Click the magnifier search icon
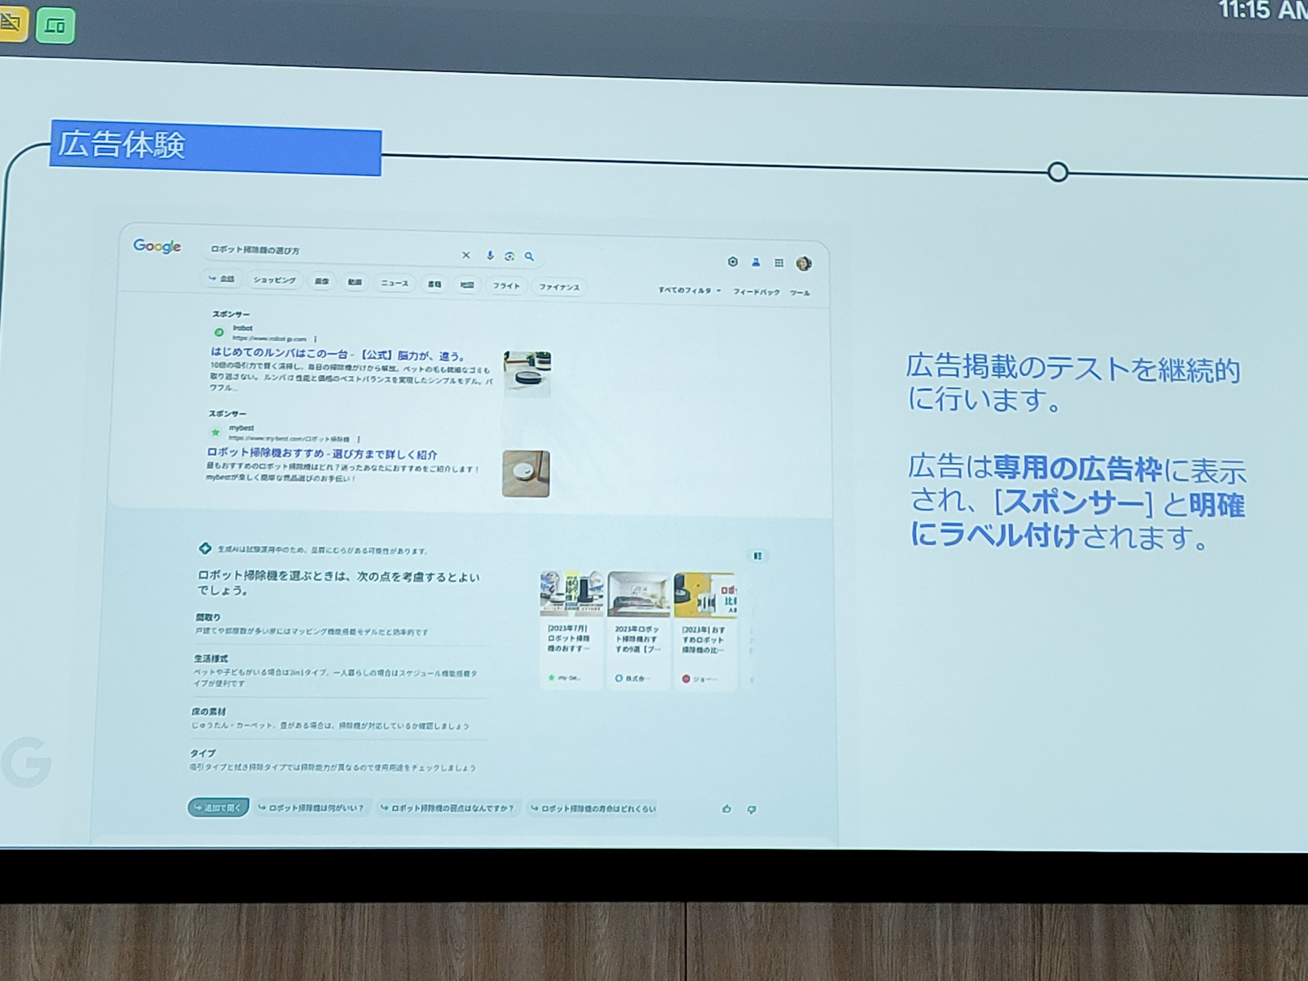Viewport: 1308px width, 981px height. [x=529, y=257]
